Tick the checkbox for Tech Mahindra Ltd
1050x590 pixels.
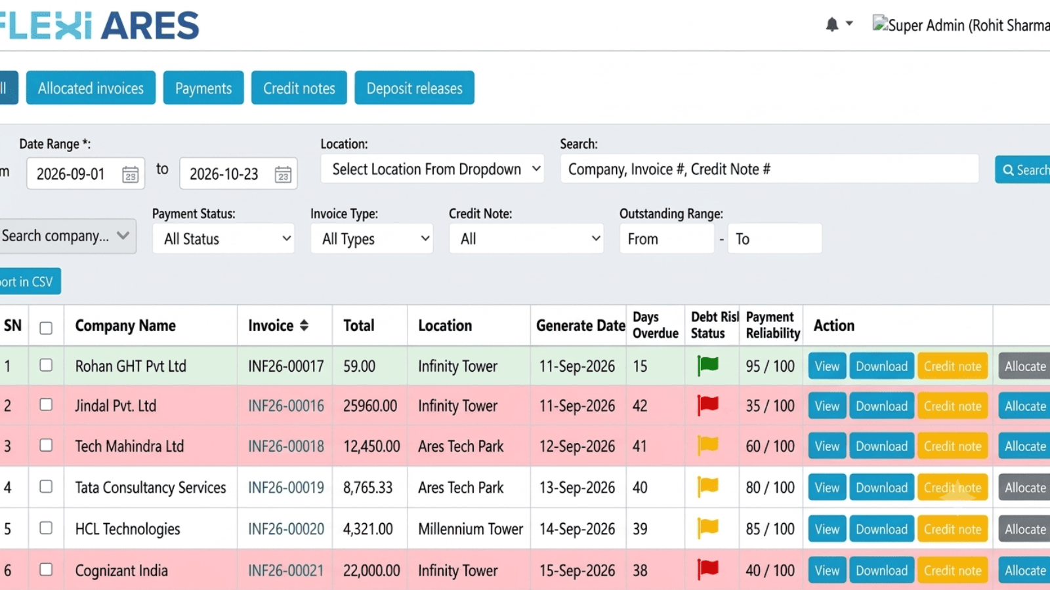(x=46, y=445)
